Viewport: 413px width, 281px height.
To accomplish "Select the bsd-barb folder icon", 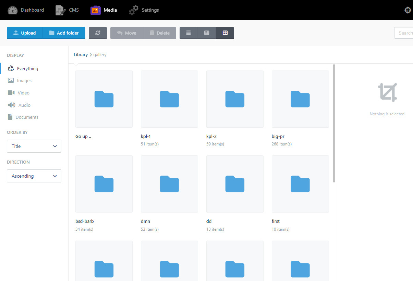I will (104, 184).
